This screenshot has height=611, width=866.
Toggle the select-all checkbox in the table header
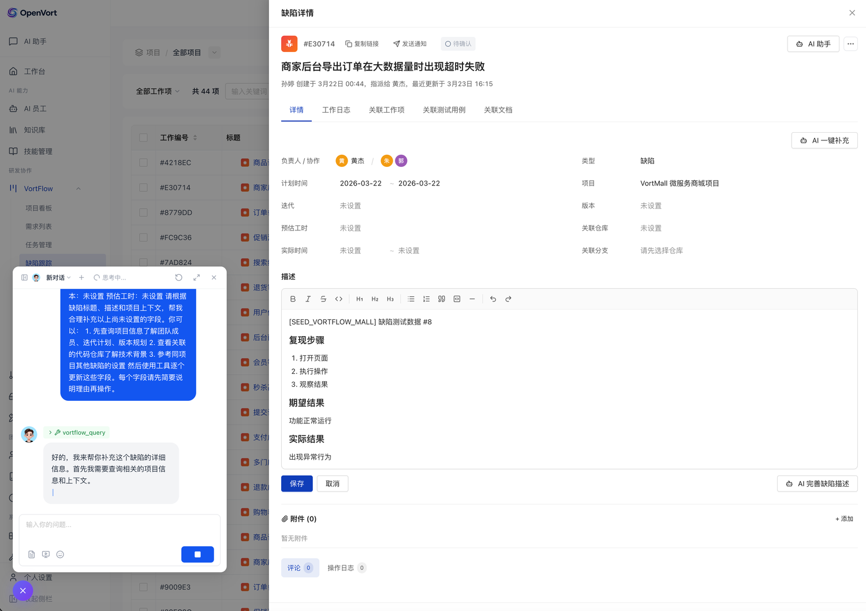[x=143, y=137]
